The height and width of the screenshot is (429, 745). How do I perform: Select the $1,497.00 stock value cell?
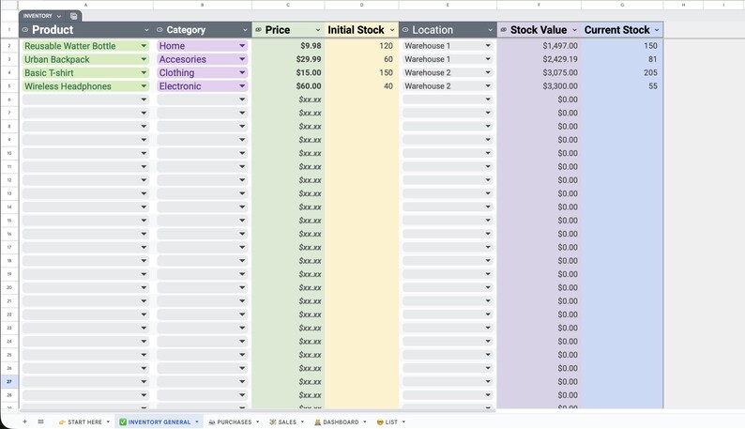tap(540, 46)
